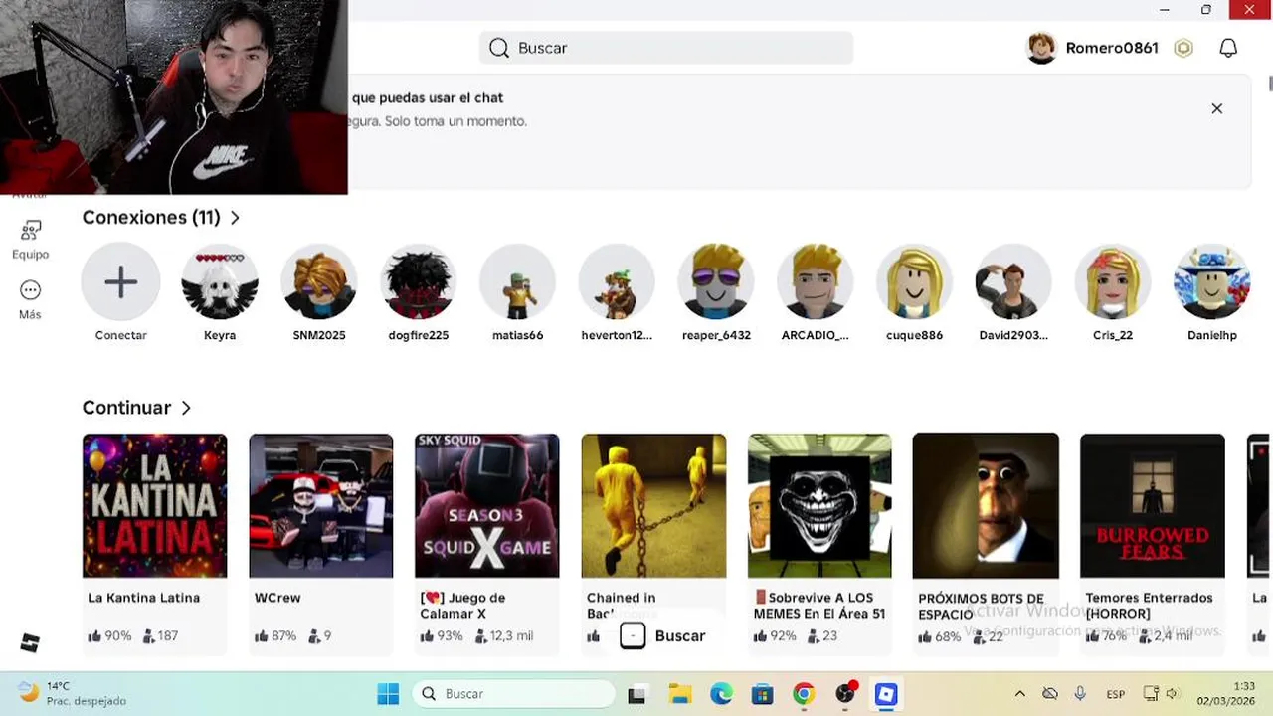Open the Burrowed Fears thumbnail
Screen dimensions: 1273x716
(1153, 505)
